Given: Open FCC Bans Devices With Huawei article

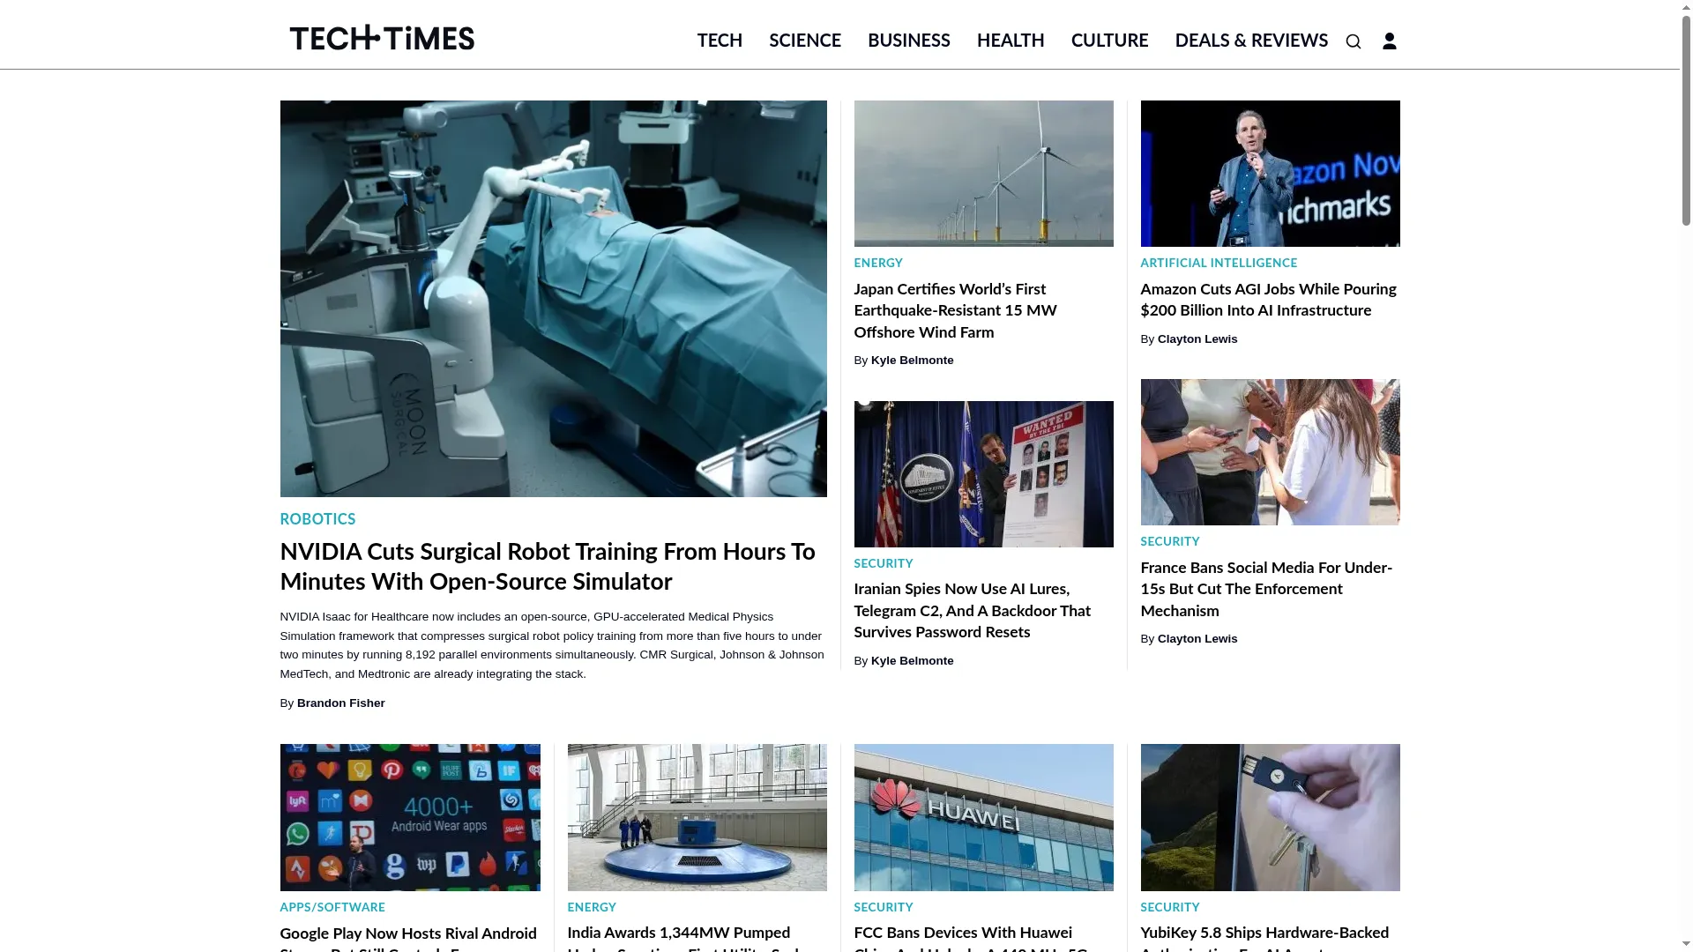Looking at the screenshot, I should coord(970,937).
